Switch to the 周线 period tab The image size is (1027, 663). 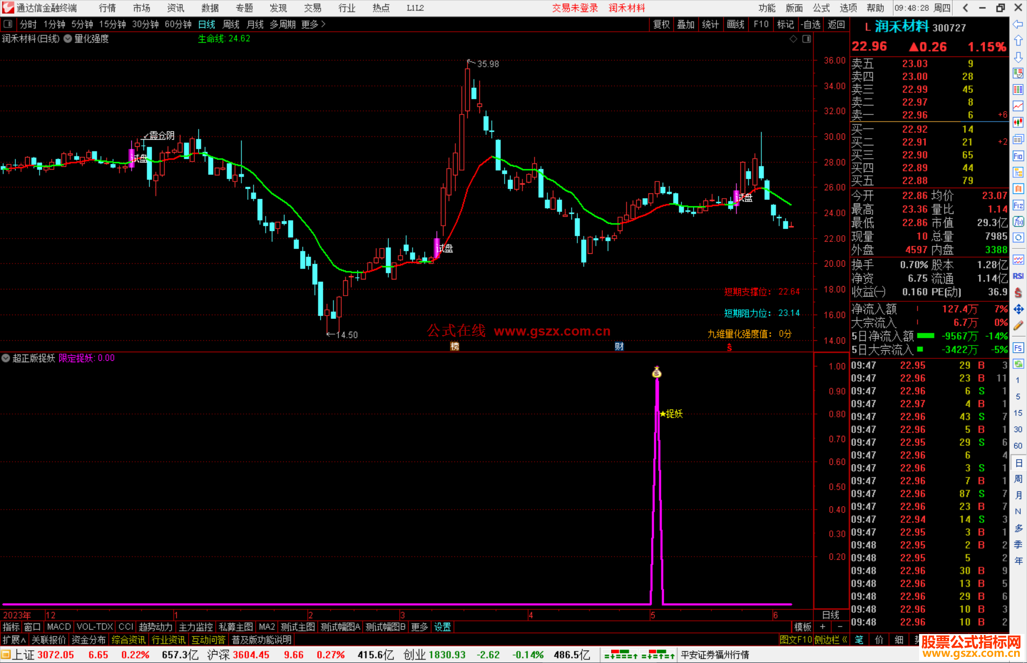point(231,24)
